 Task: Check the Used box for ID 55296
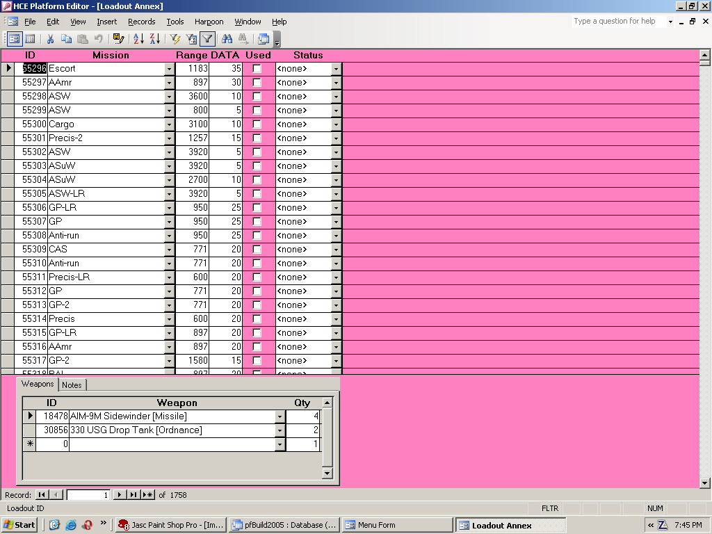(x=257, y=69)
